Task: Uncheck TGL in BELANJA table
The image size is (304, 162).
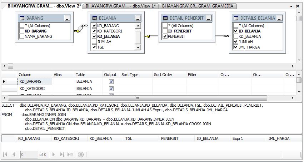Action: pos(94,47)
